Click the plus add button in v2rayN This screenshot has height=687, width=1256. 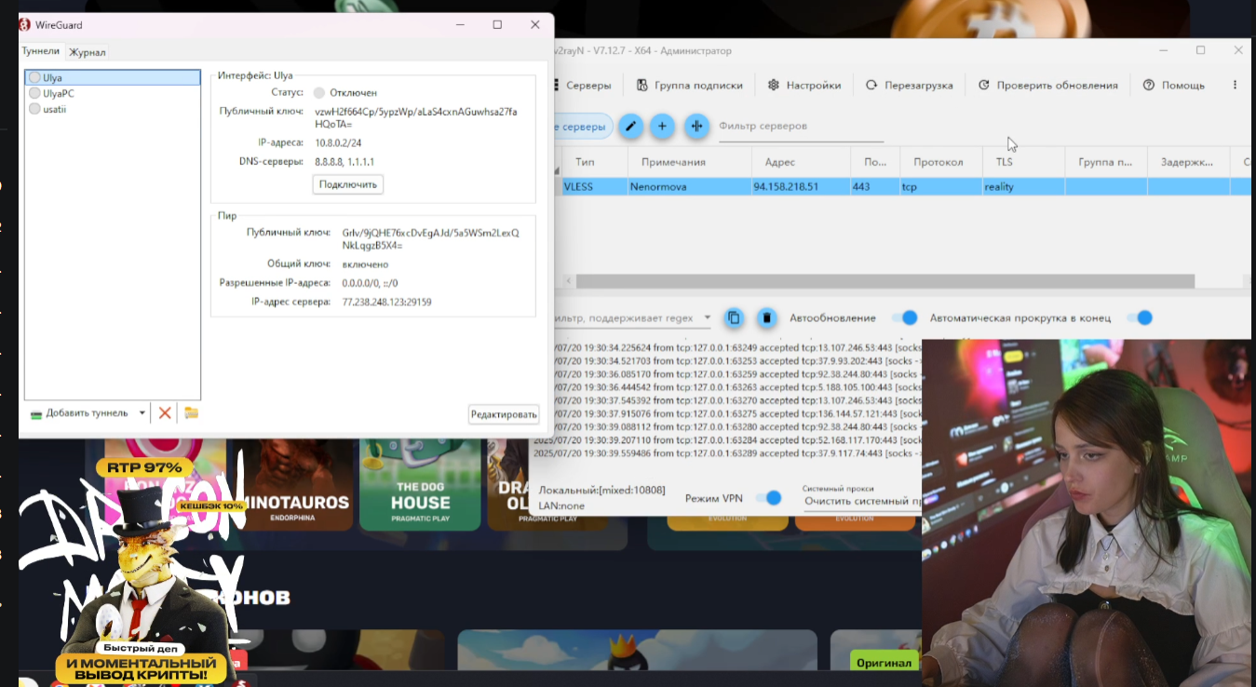coord(662,126)
